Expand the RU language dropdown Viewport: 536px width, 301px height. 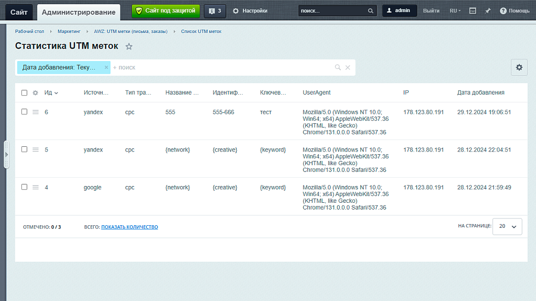(455, 11)
